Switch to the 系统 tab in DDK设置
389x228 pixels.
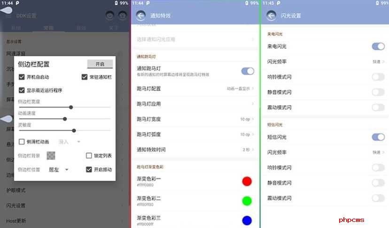16,28
